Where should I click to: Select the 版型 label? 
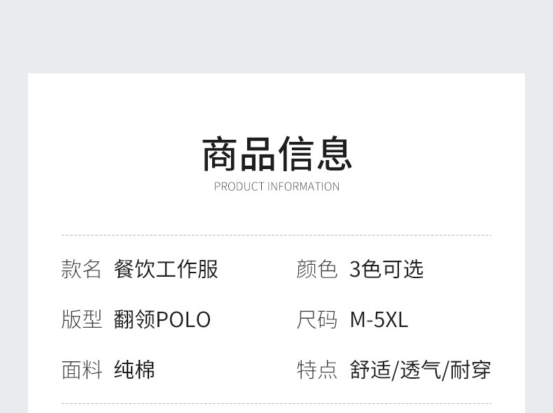click(81, 319)
